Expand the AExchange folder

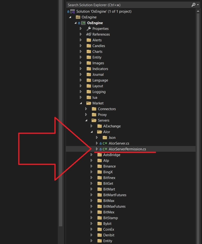coord(91,126)
